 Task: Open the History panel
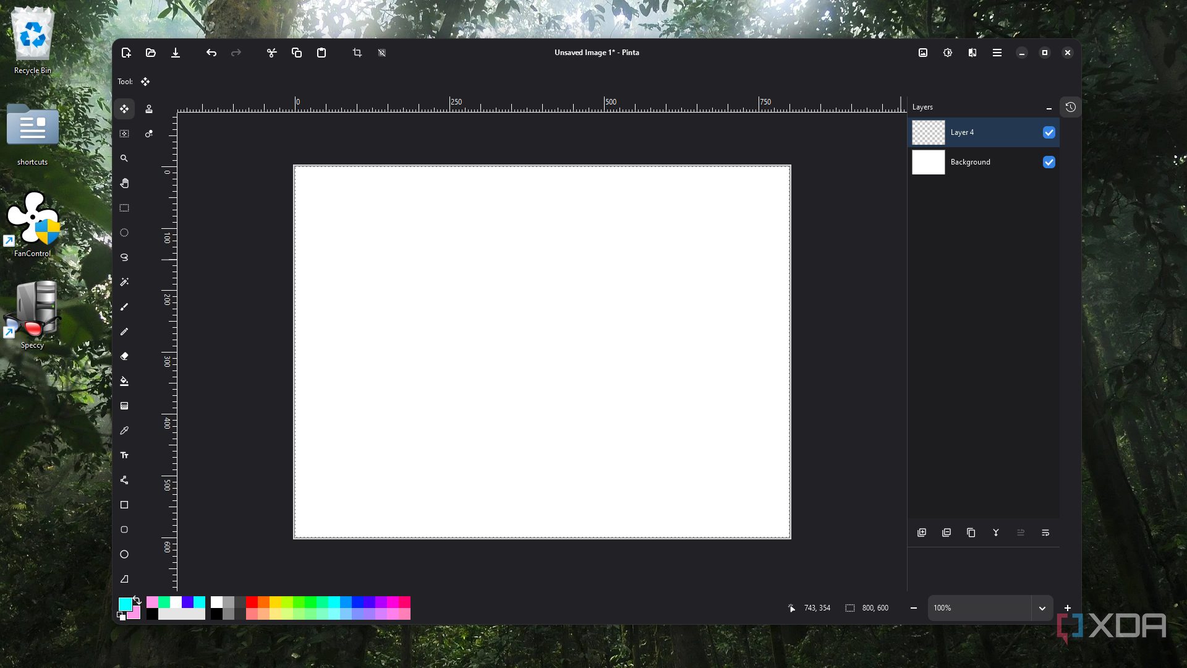click(x=1071, y=107)
